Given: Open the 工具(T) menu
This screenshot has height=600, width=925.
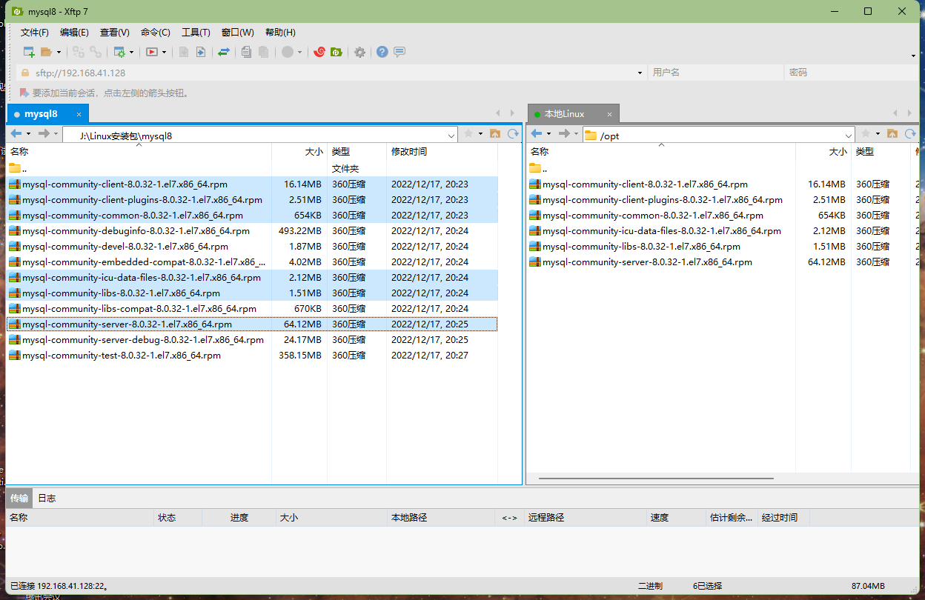Looking at the screenshot, I should pos(196,33).
